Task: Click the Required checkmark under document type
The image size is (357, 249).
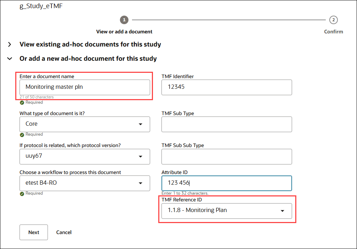Action: [x=22, y=134]
